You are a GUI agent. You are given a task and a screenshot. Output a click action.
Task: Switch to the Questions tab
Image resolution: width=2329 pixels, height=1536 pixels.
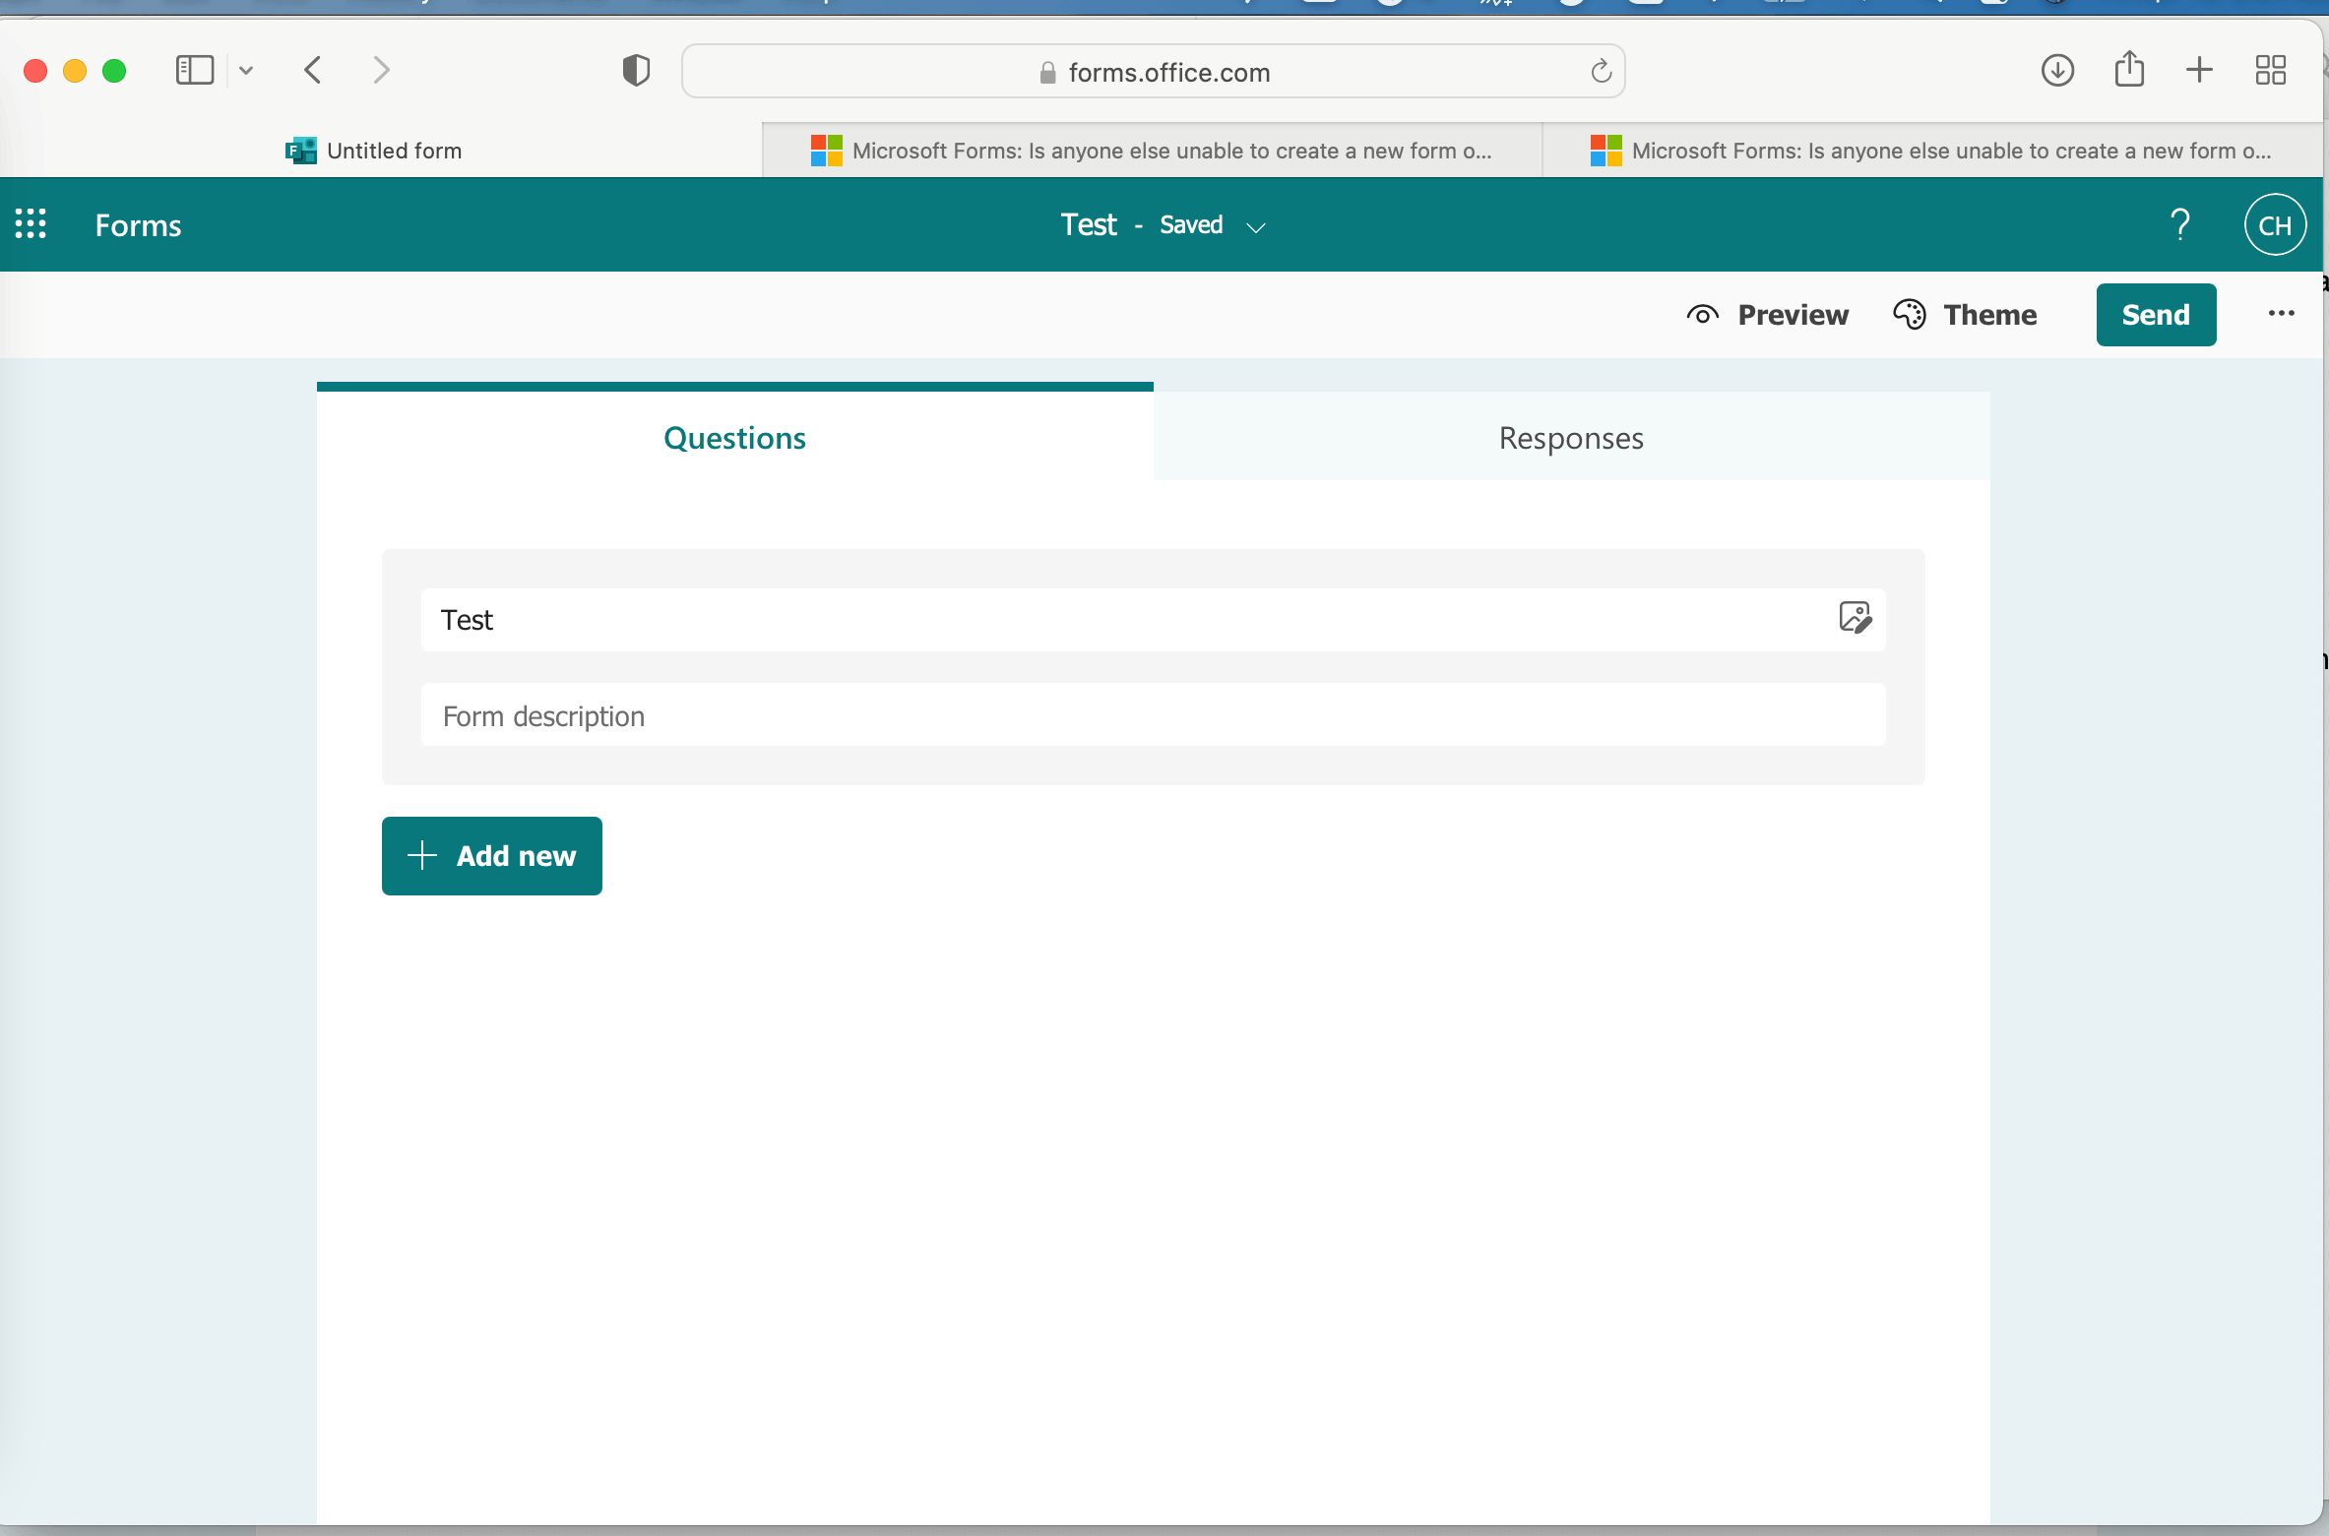pyautogui.click(x=734, y=437)
